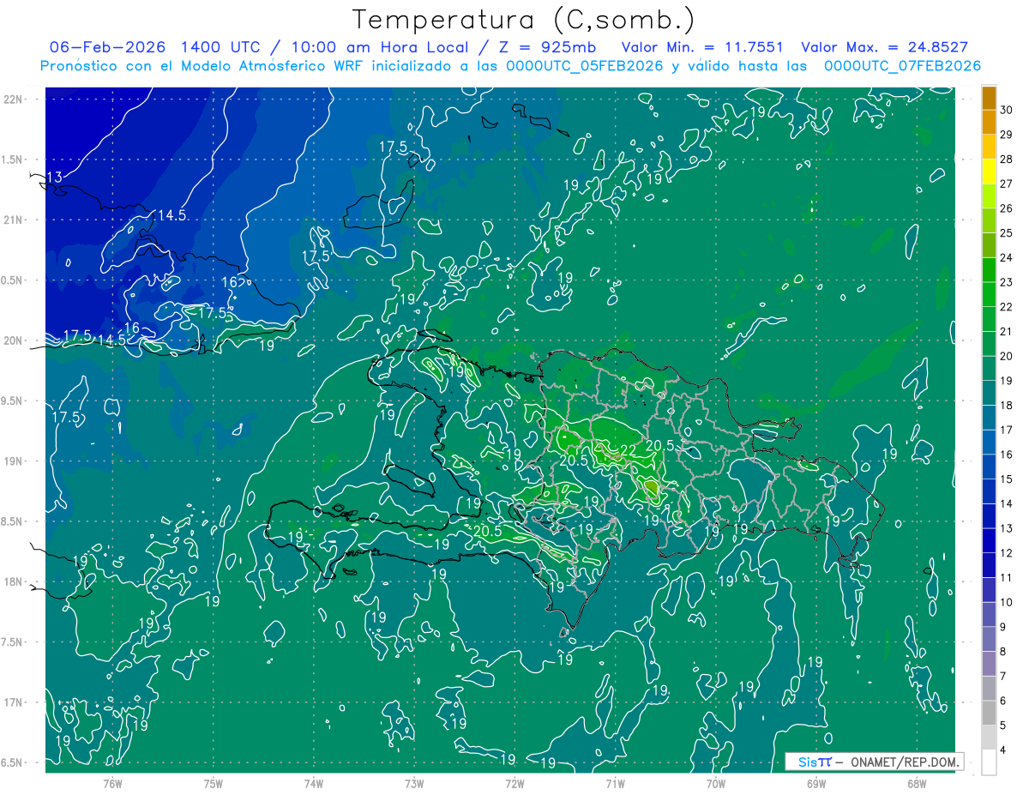Click the '8.5N' latitude axis label
Screen dimensions: 1029x795
[x=12, y=521]
